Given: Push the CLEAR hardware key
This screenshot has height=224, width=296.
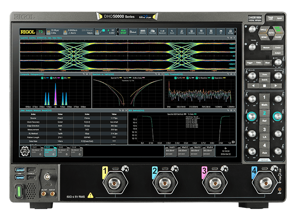Looking at the screenshot, I should [278, 37].
